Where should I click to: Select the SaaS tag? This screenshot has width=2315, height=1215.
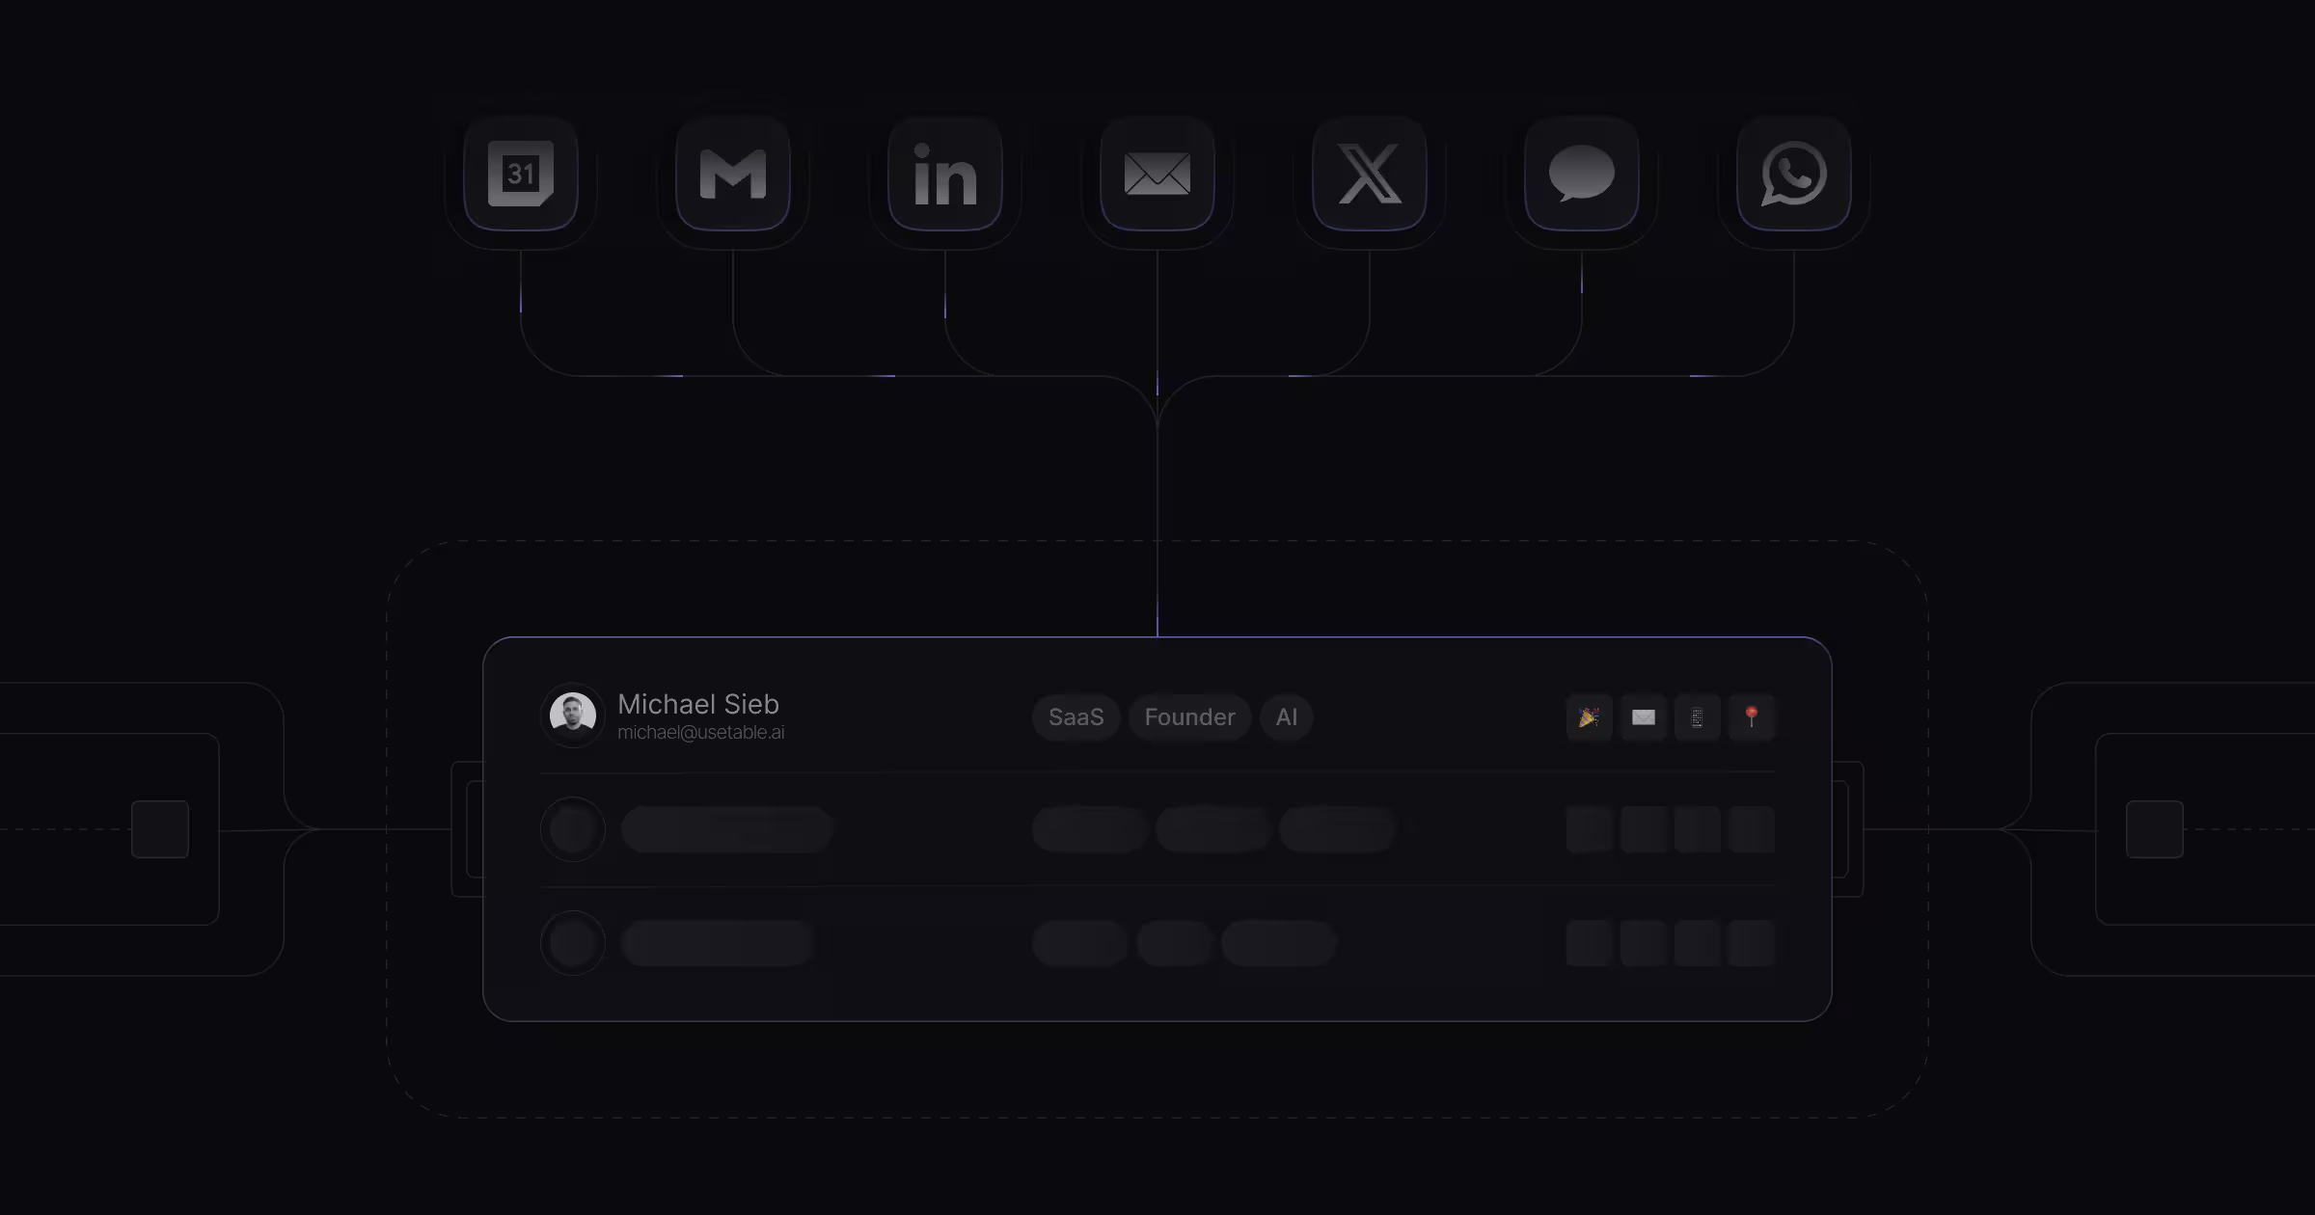pyautogui.click(x=1076, y=717)
